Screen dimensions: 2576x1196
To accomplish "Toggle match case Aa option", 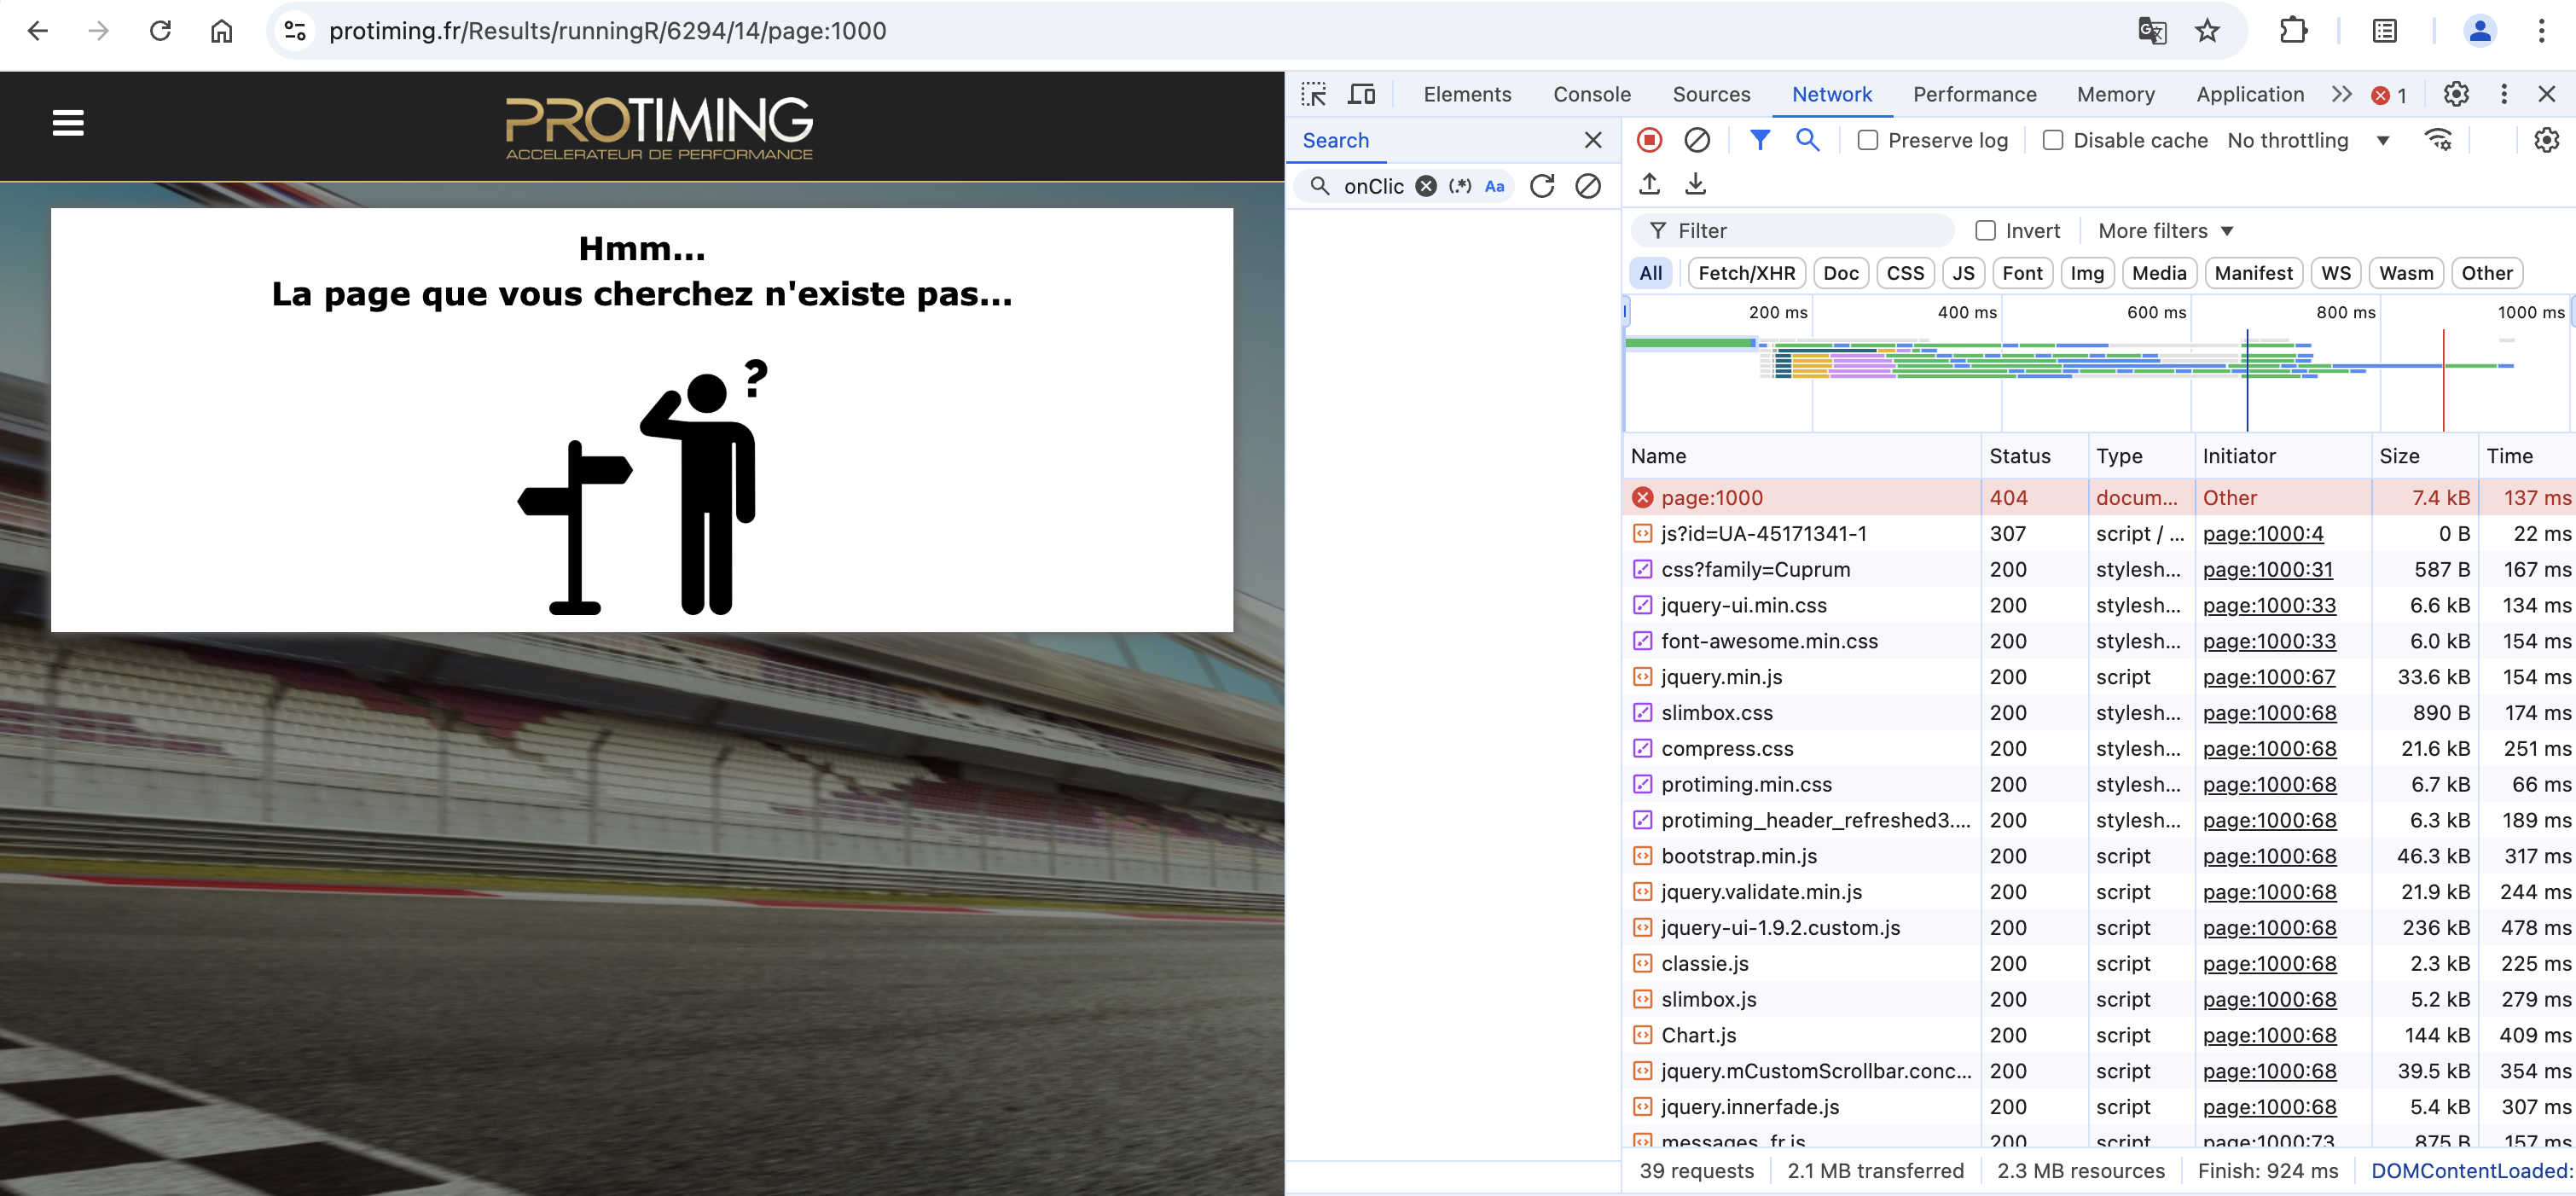I will (1494, 186).
